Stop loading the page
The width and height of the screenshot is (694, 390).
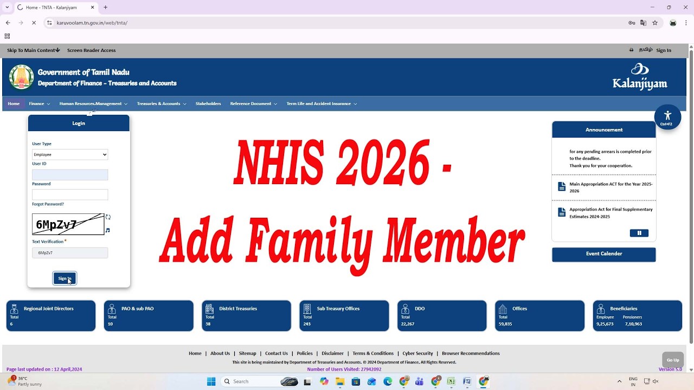pyautogui.click(x=34, y=23)
